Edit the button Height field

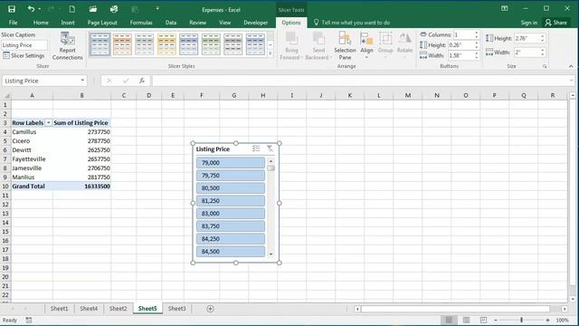pos(460,45)
